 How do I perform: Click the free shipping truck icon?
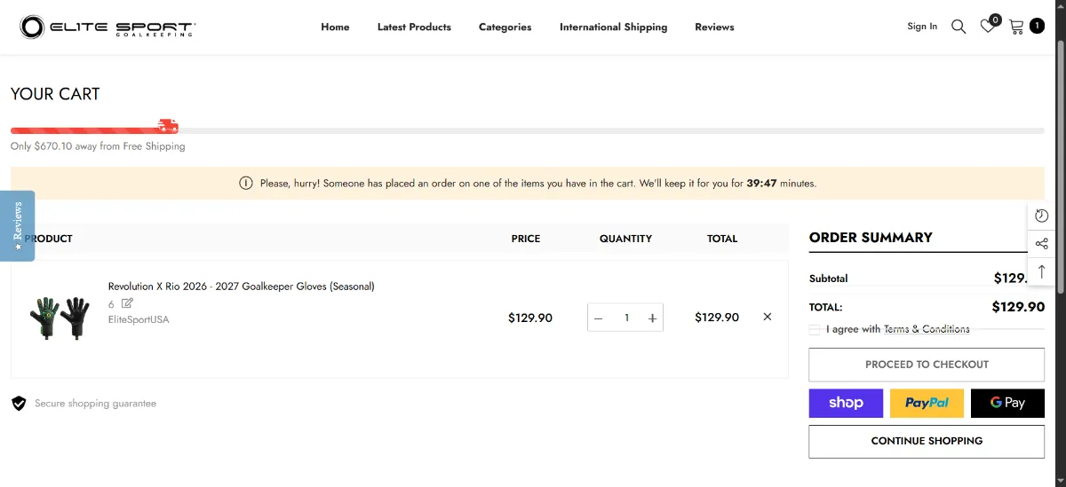[168, 126]
